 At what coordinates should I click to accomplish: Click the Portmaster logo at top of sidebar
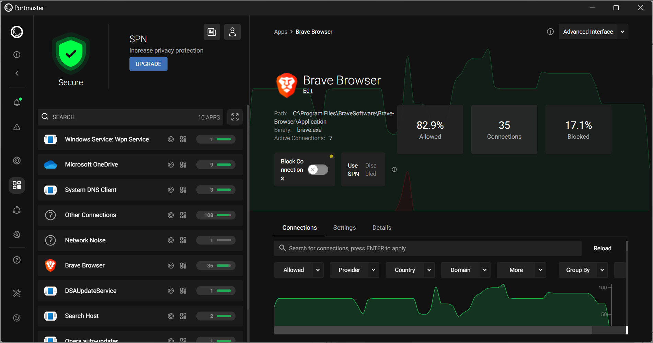click(17, 32)
